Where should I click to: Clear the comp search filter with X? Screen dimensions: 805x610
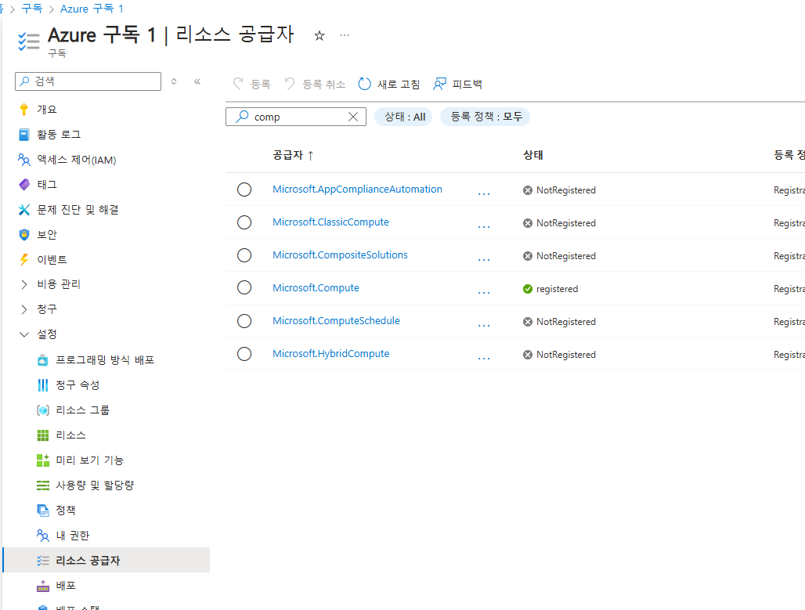coord(353,117)
